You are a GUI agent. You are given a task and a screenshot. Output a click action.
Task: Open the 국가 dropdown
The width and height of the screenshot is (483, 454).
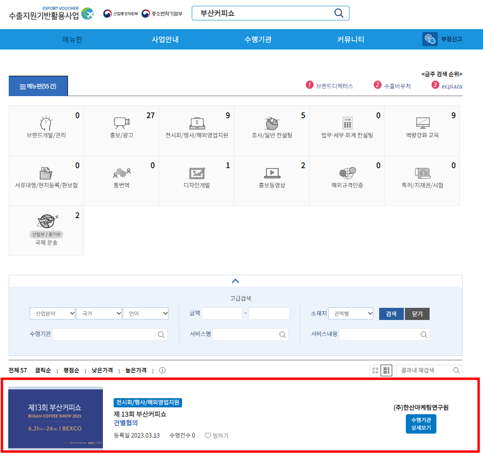pos(99,314)
